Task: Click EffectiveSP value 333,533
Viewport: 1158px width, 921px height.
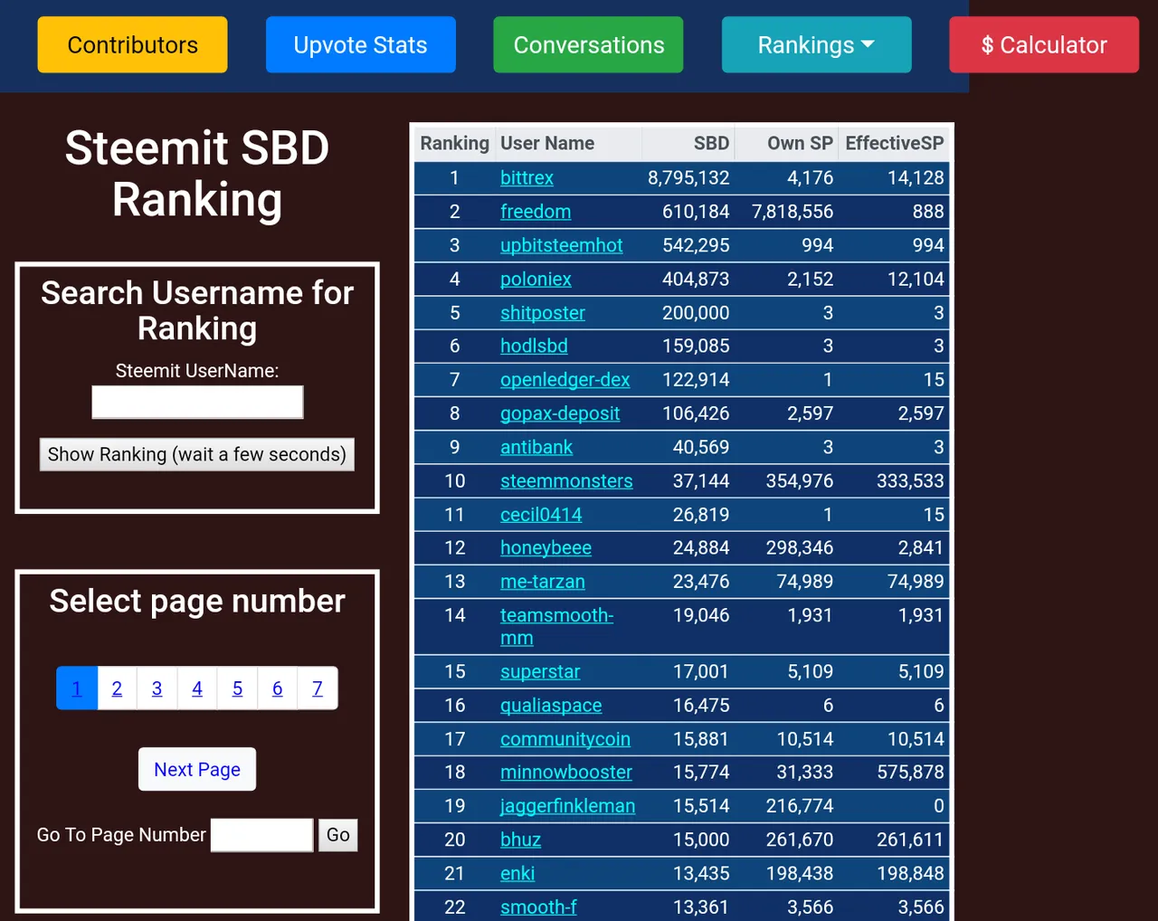Action: tap(910, 481)
